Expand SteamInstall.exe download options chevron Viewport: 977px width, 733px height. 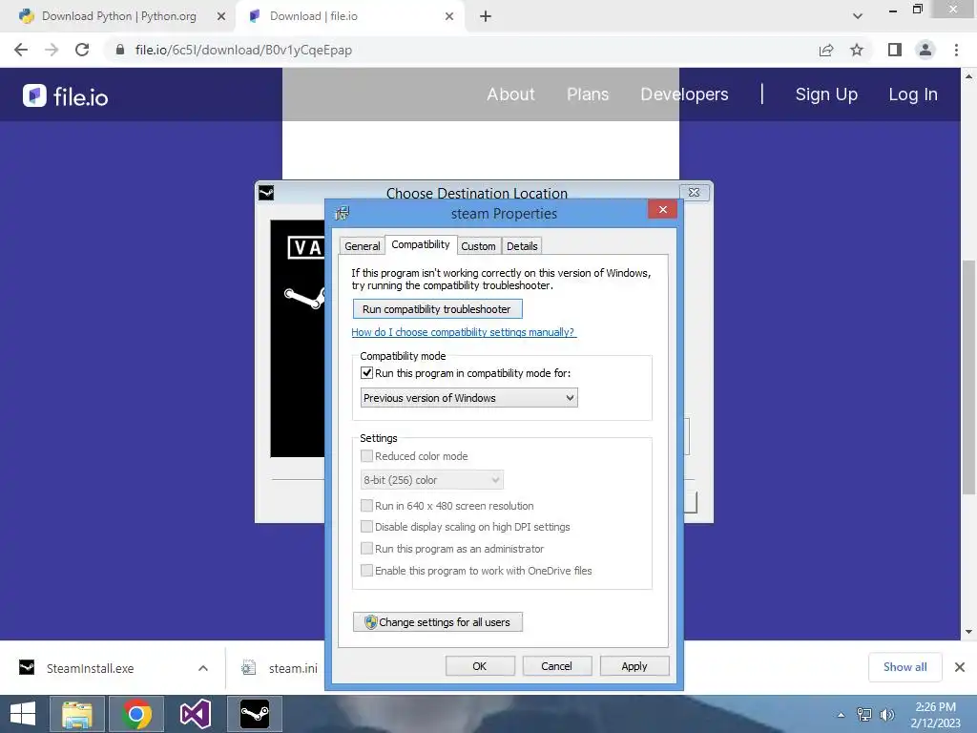(x=202, y=668)
